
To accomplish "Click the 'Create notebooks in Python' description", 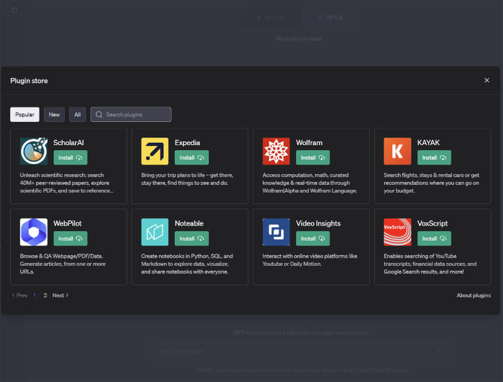I will [187, 264].
